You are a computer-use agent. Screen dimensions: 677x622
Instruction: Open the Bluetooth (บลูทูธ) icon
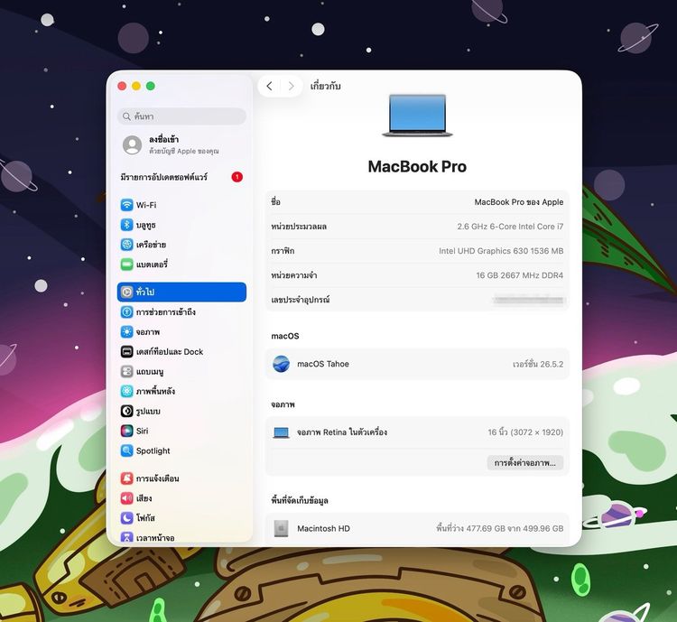[126, 225]
